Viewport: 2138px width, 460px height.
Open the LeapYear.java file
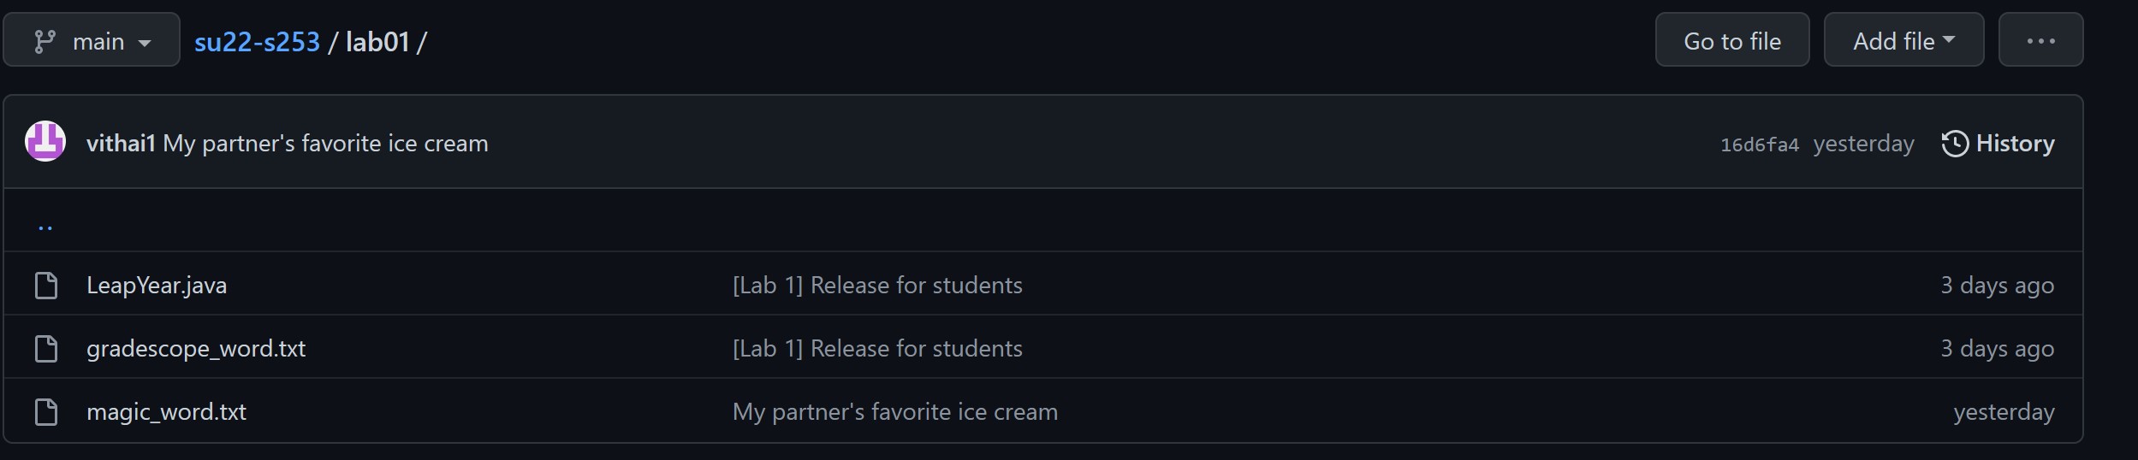(157, 286)
